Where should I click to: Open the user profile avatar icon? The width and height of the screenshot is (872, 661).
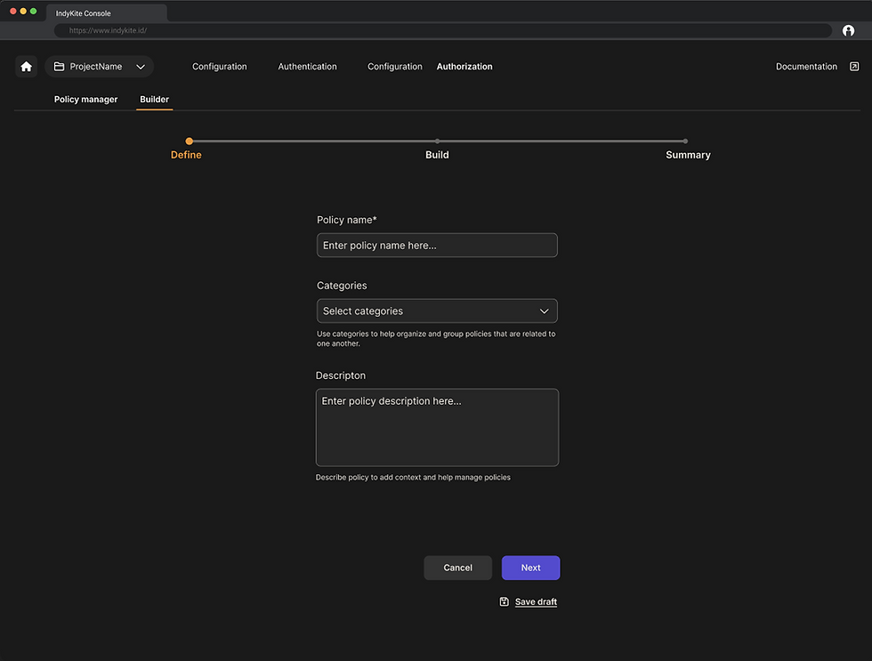[848, 30]
